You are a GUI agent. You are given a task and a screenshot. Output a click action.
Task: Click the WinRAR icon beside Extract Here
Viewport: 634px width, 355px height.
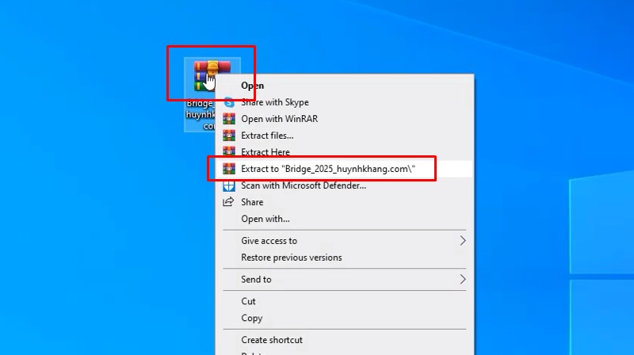[x=229, y=152]
